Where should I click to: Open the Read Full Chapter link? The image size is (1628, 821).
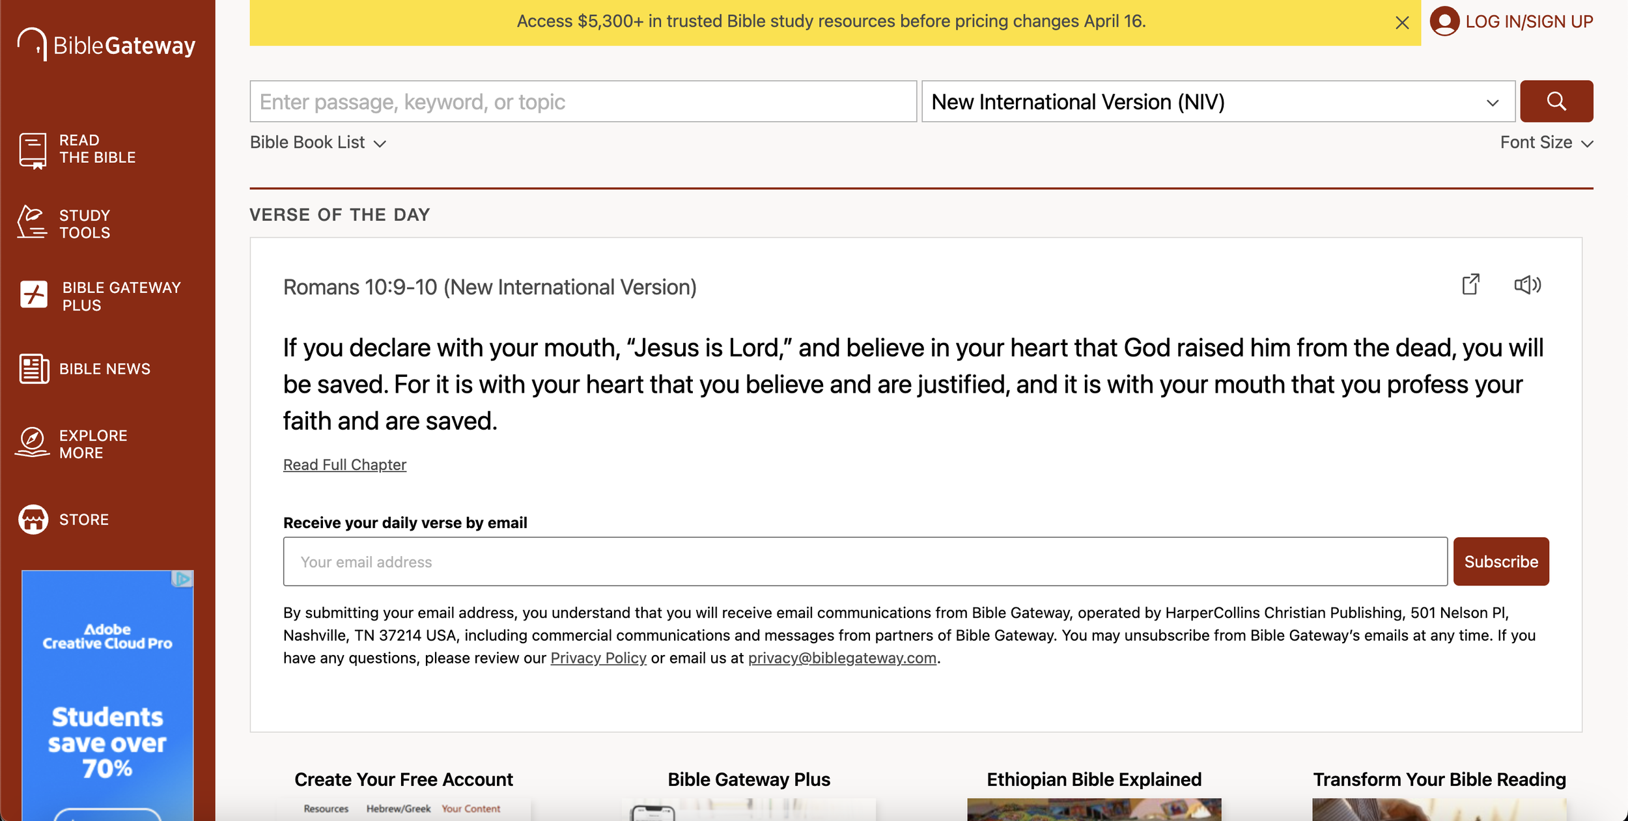[x=344, y=465]
